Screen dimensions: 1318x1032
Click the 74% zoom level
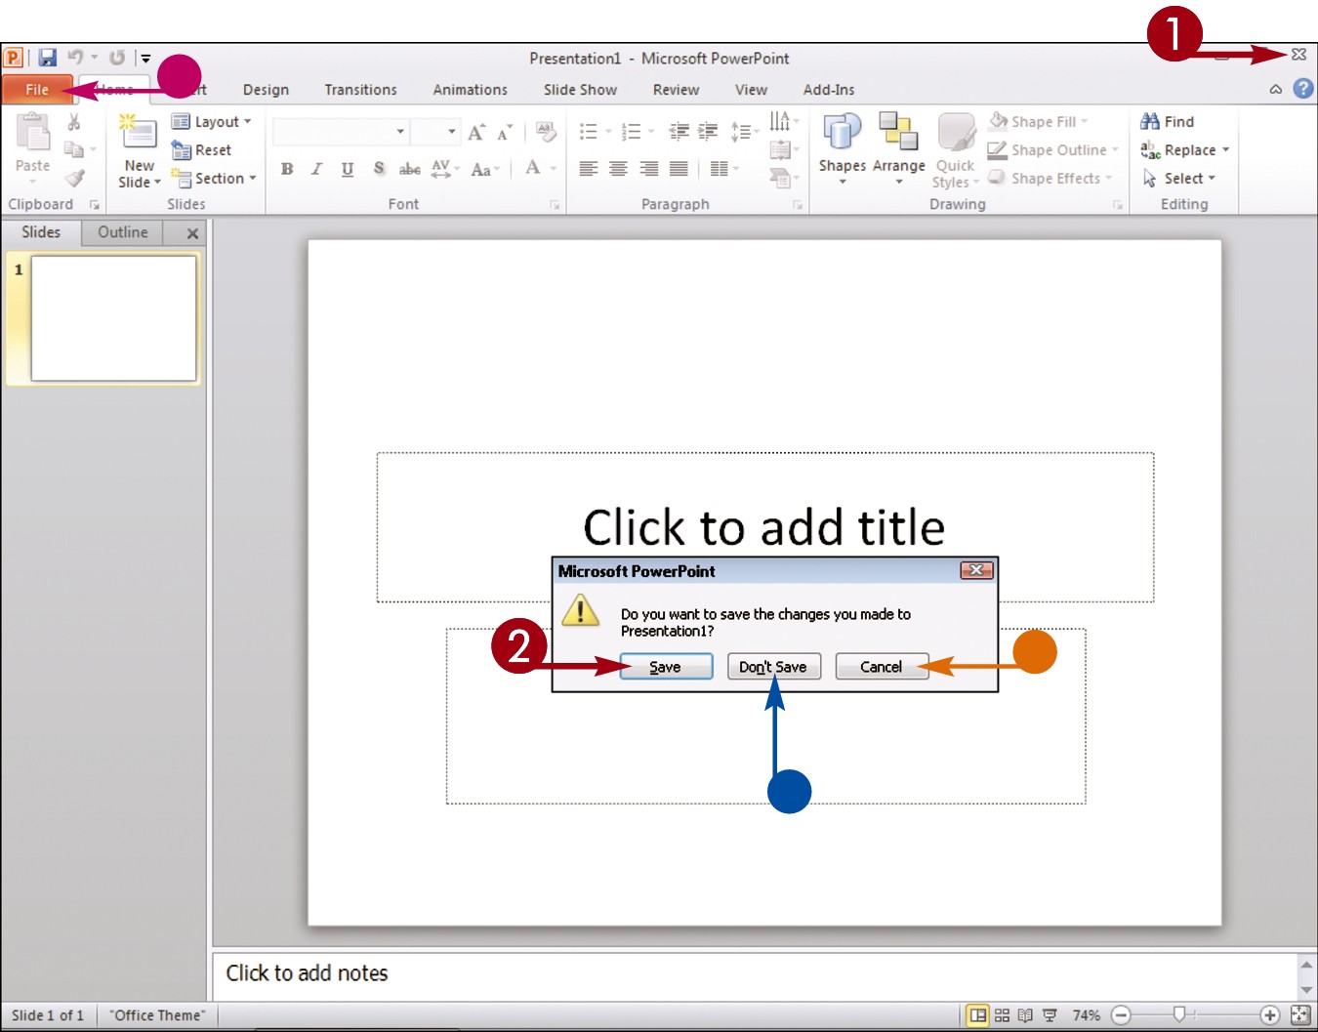pos(1086,1015)
